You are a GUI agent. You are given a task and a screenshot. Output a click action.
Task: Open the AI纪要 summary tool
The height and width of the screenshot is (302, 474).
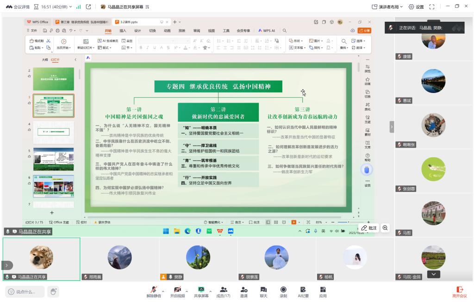coord(303,291)
